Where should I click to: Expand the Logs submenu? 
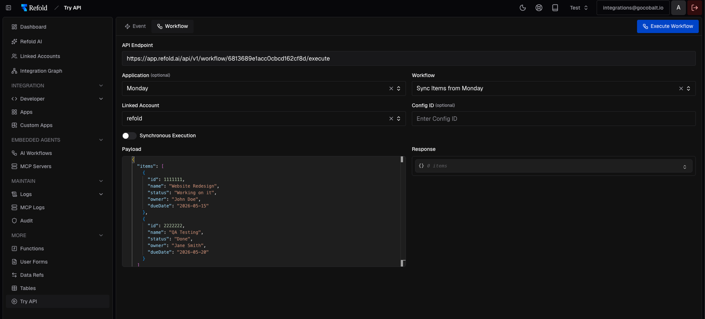point(101,194)
